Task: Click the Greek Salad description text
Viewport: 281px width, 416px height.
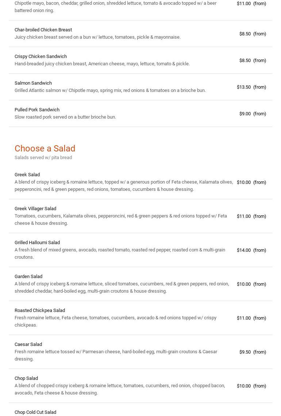Action: [124, 186]
